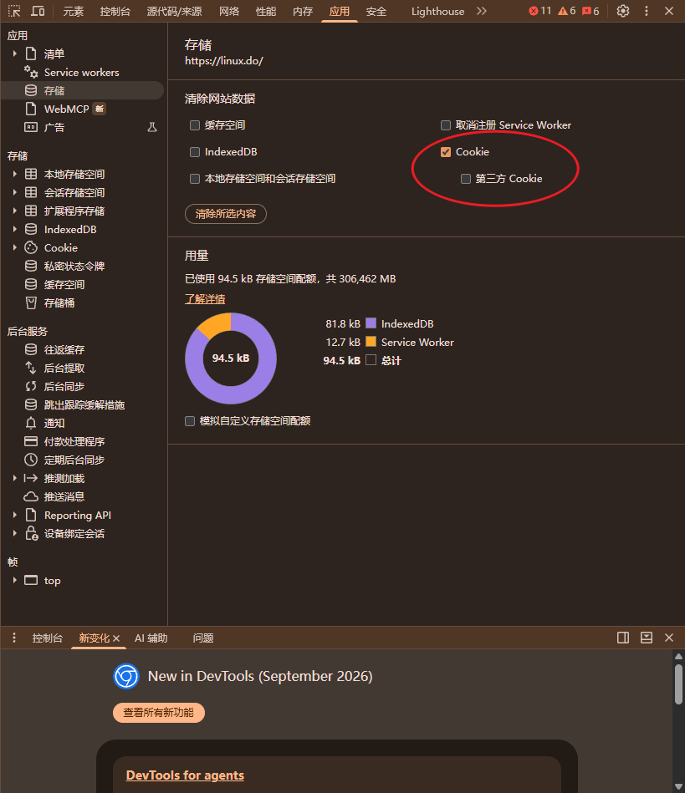Open 后台同步 background sync
The image size is (685, 793).
point(64,386)
